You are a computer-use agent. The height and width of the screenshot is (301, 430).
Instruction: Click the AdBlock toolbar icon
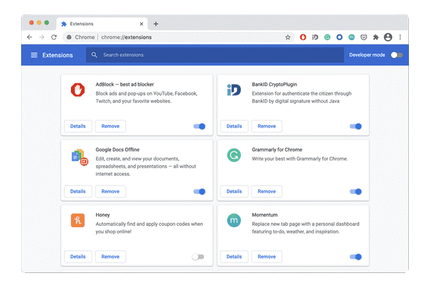303,37
